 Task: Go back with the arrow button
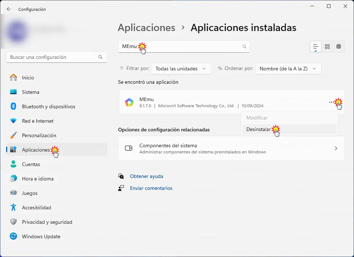pyautogui.click(x=9, y=9)
